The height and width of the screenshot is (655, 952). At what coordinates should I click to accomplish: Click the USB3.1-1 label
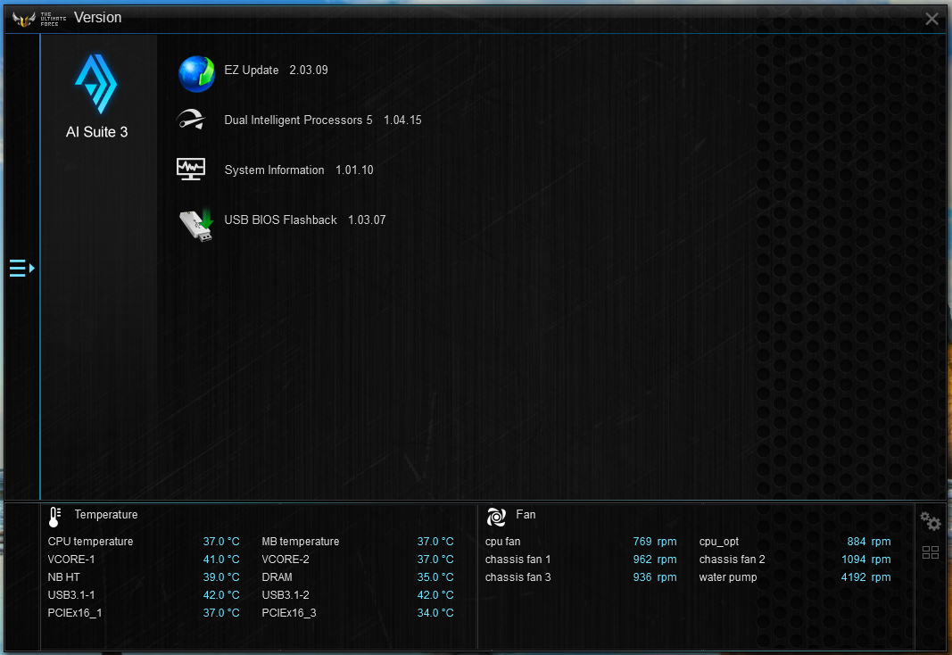tap(71, 595)
